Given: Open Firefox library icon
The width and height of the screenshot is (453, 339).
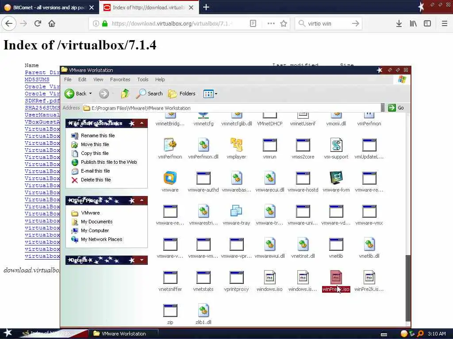Looking at the screenshot, I should (413, 23).
